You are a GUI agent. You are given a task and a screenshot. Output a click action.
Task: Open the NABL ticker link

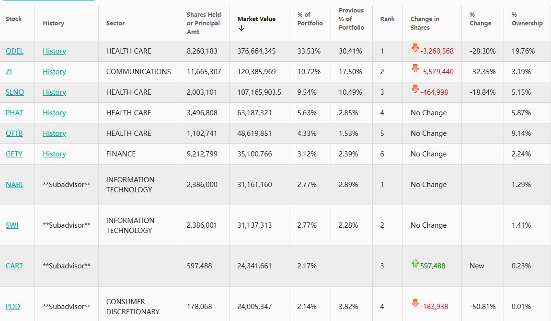[14, 185]
